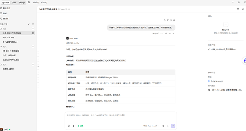Click the thumbs-up icon above the message
The image size is (246, 131).
pyautogui.click(x=165, y=20)
